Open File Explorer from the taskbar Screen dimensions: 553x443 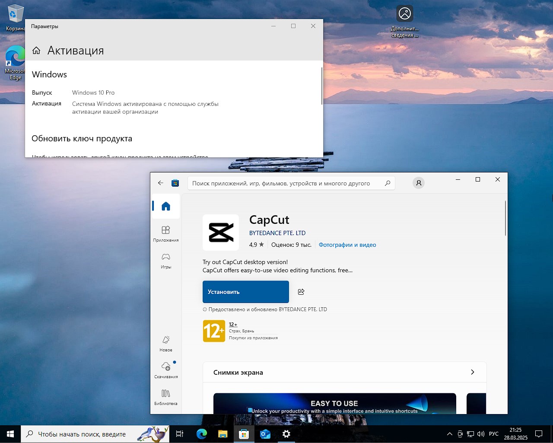pos(223,434)
